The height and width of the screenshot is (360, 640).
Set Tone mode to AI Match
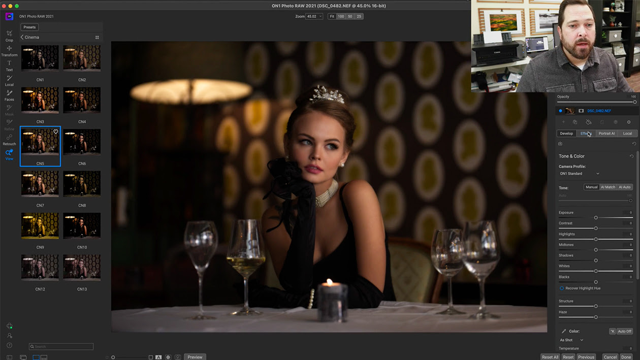click(x=608, y=187)
